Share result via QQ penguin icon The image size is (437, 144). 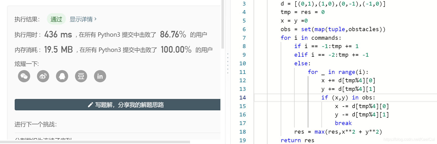coord(62,76)
